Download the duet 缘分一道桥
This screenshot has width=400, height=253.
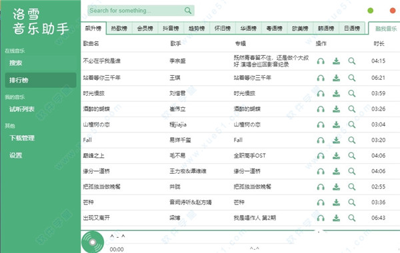coord(336,171)
